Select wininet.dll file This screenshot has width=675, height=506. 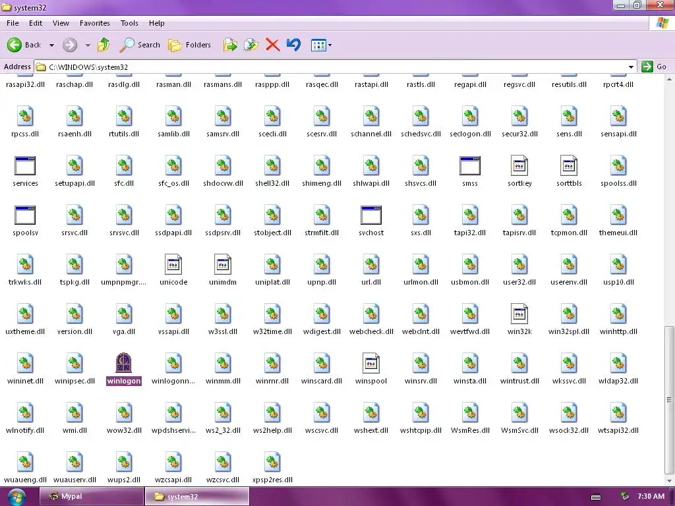(25, 369)
